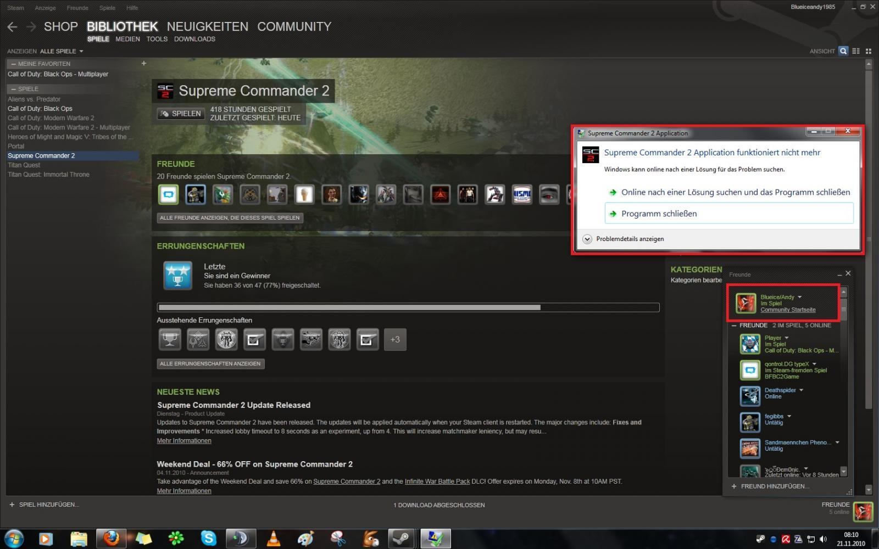Open the ice cream cone friend avatar
The width and height of the screenshot is (879, 549).
(304, 194)
